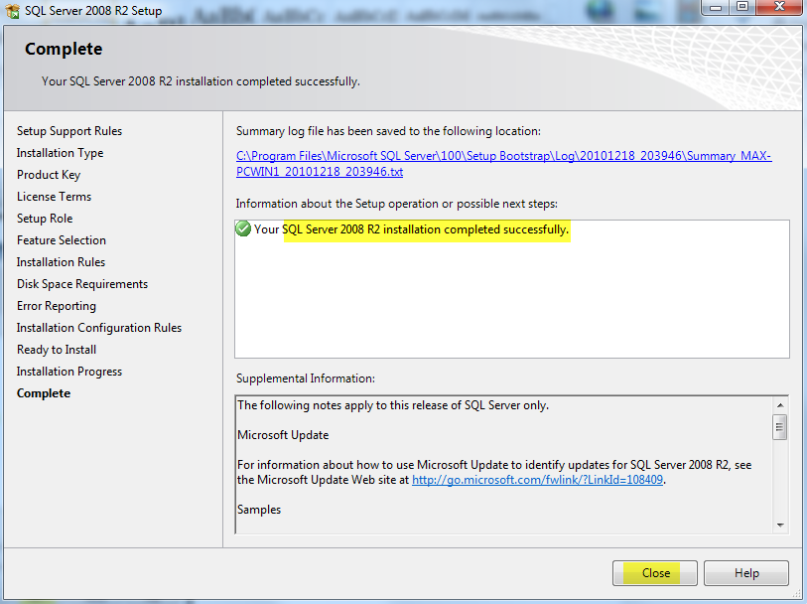Viewport: 807px width, 604px height.
Task: Open Help for the Complete page
Action: coord(746,573)
